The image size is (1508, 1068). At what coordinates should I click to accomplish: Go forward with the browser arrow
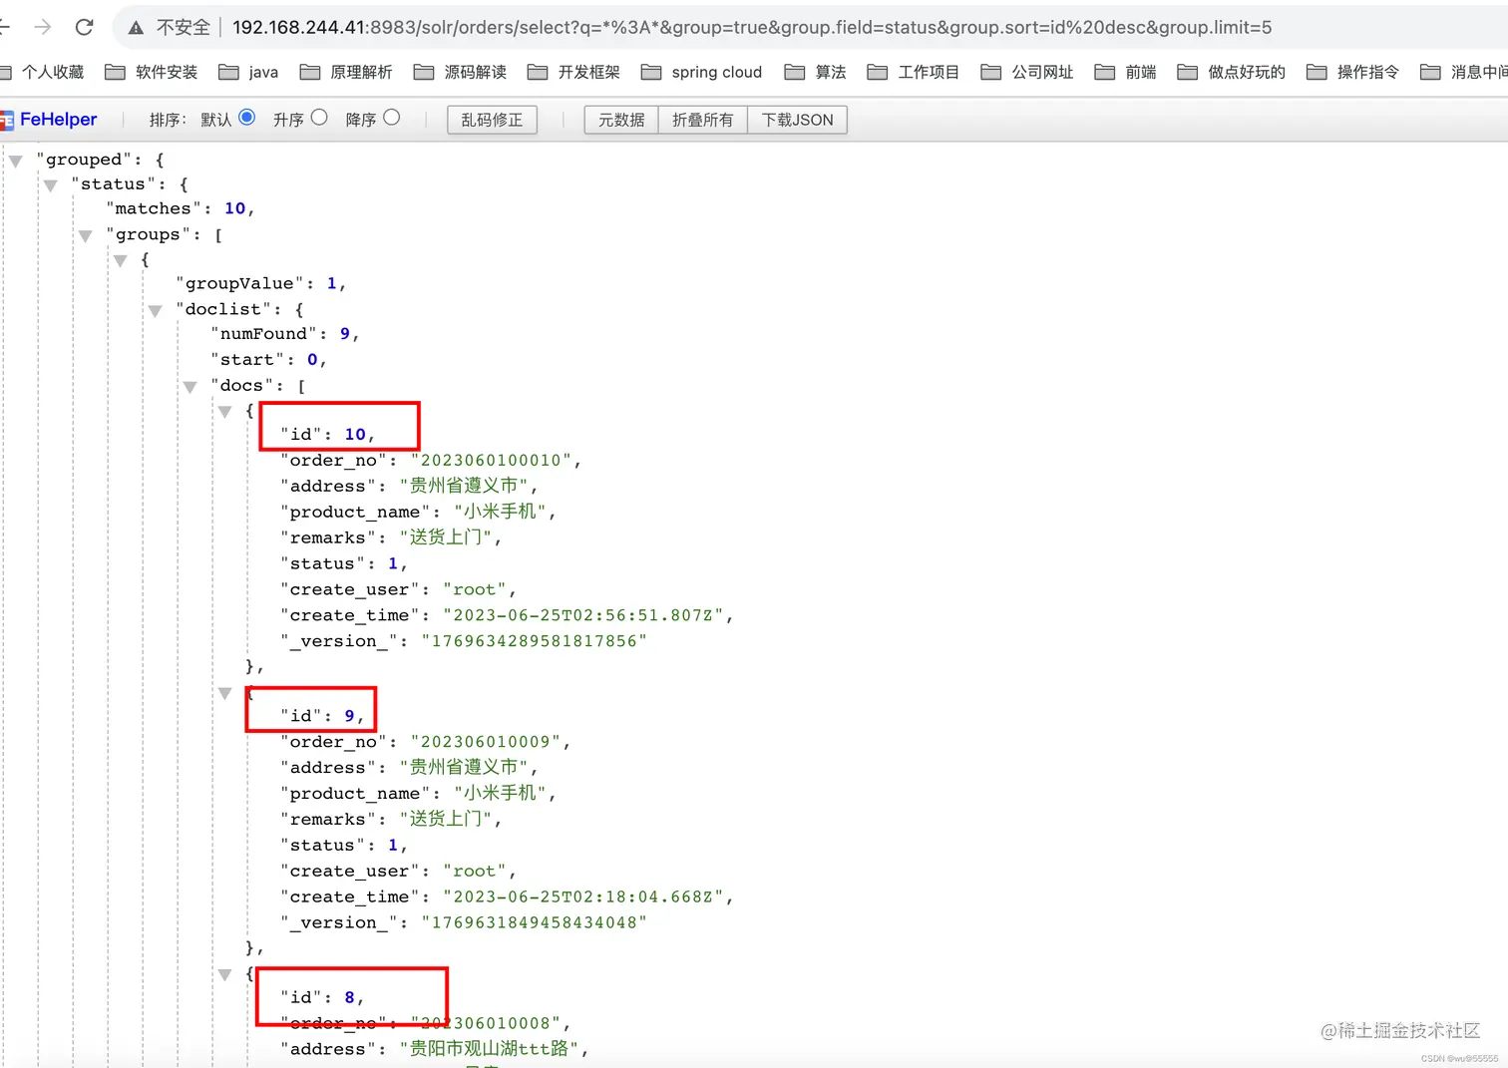43,27
